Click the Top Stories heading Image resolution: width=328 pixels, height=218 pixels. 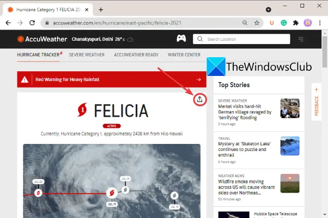[234, 85]
